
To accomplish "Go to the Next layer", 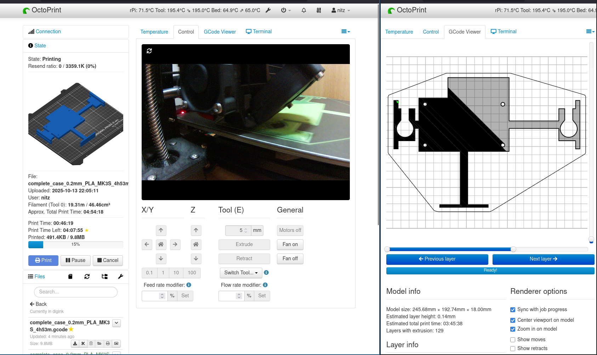I will point(543,259).
